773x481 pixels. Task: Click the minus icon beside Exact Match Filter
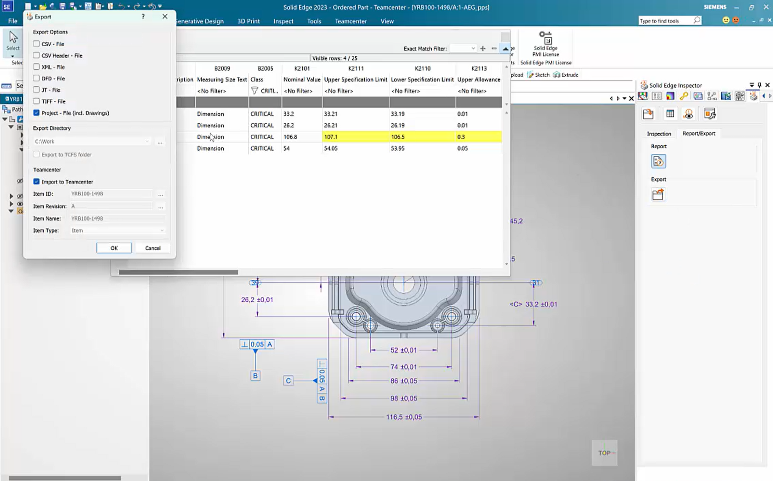(494, 49)
